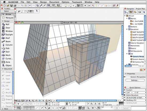Click the Print icon in toolbar
This screenshot has height=111, width=147.
click(x=15, y=6)
